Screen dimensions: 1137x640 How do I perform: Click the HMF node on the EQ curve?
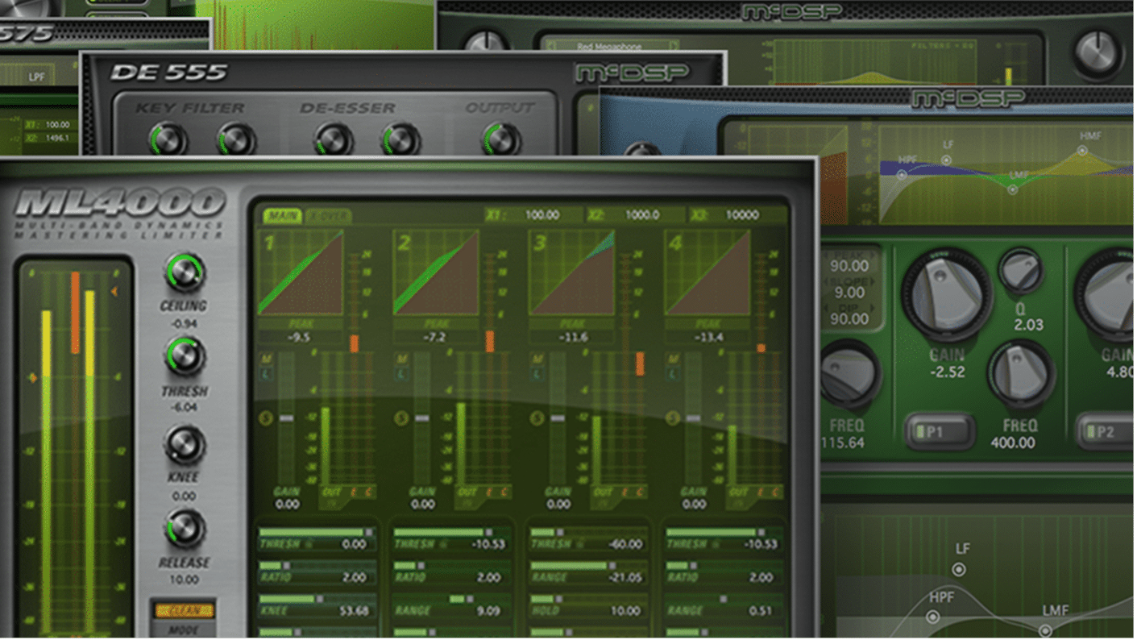click(x=1085, y=150)
